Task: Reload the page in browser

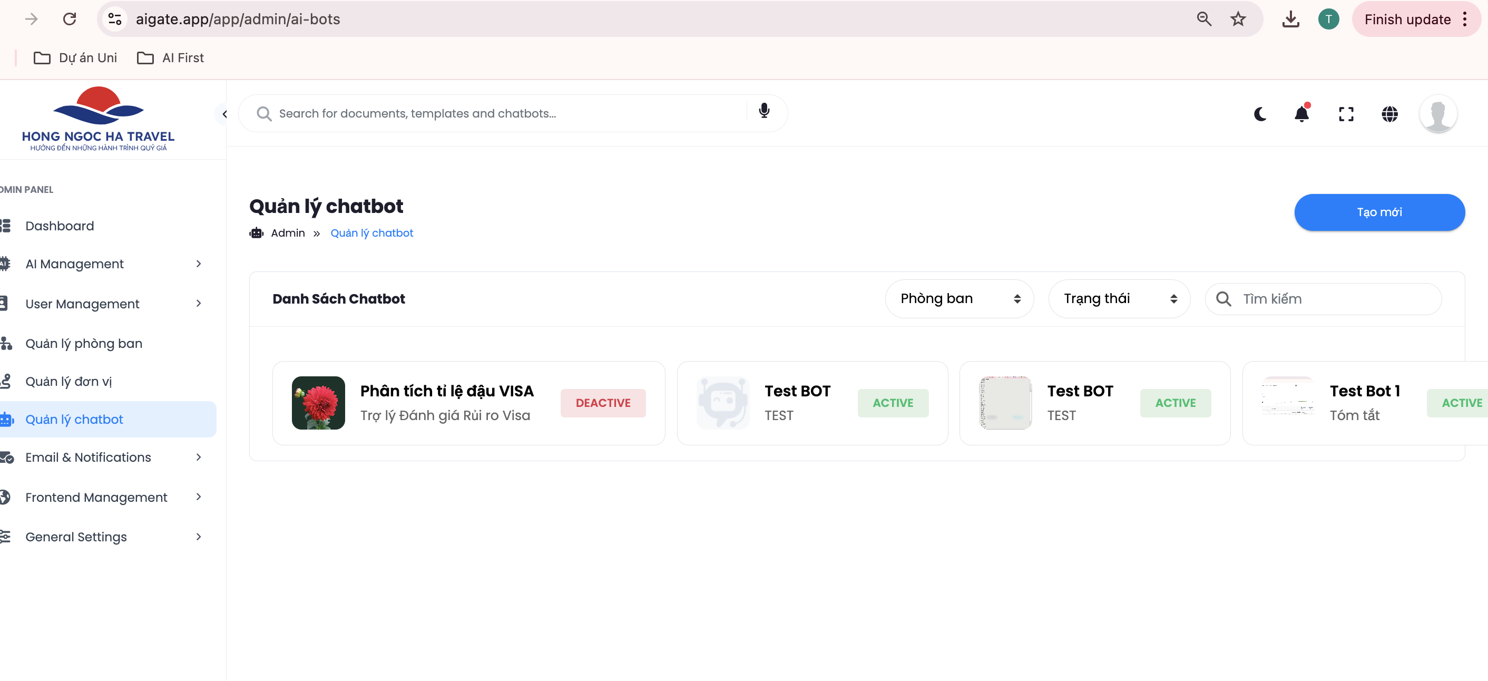Action: (x=70, y=19)
